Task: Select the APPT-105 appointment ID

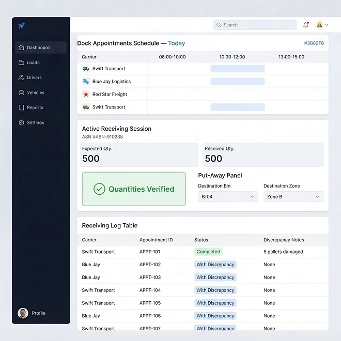Action: (150, 303)
